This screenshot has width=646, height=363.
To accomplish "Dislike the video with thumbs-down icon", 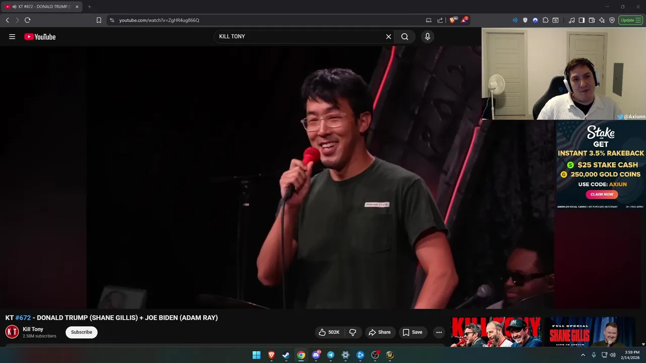I will coord(353,332).
